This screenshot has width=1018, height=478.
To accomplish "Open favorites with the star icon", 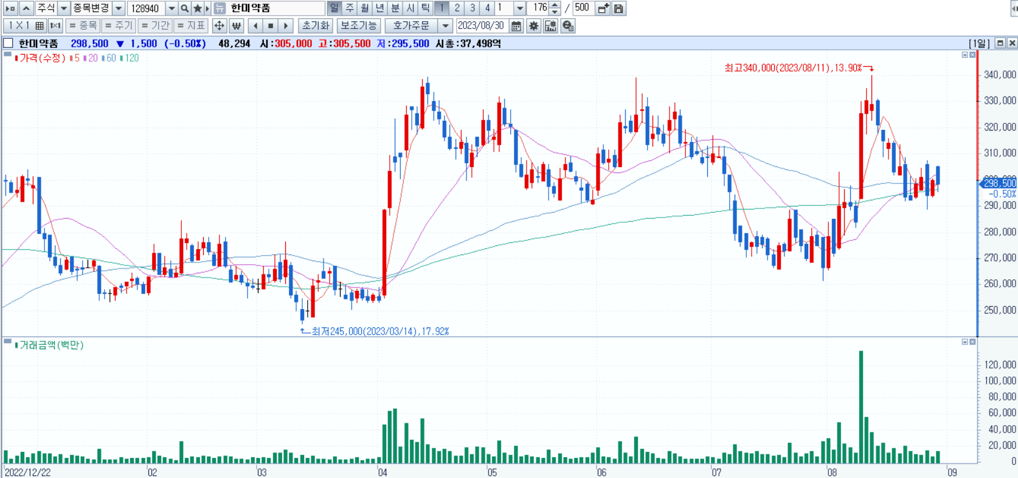I will click(x=197, y=9).
